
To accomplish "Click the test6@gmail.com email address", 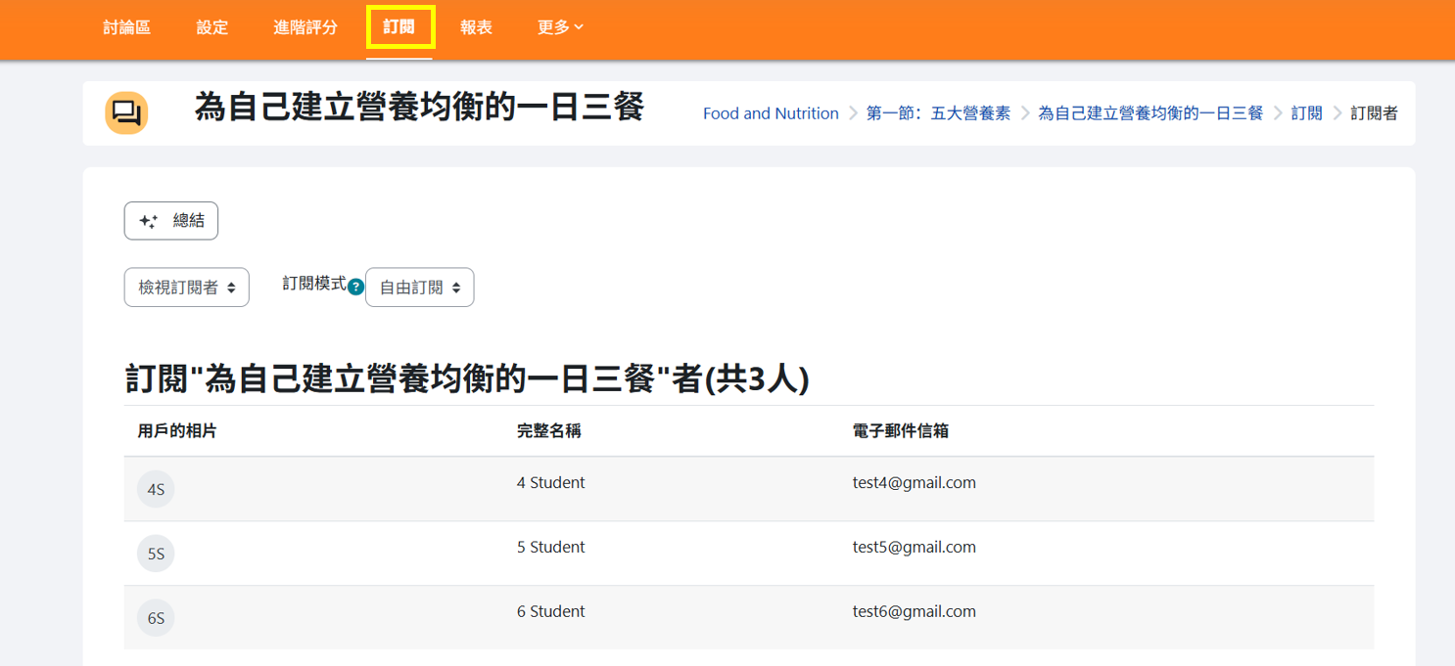I will [914, 611].
